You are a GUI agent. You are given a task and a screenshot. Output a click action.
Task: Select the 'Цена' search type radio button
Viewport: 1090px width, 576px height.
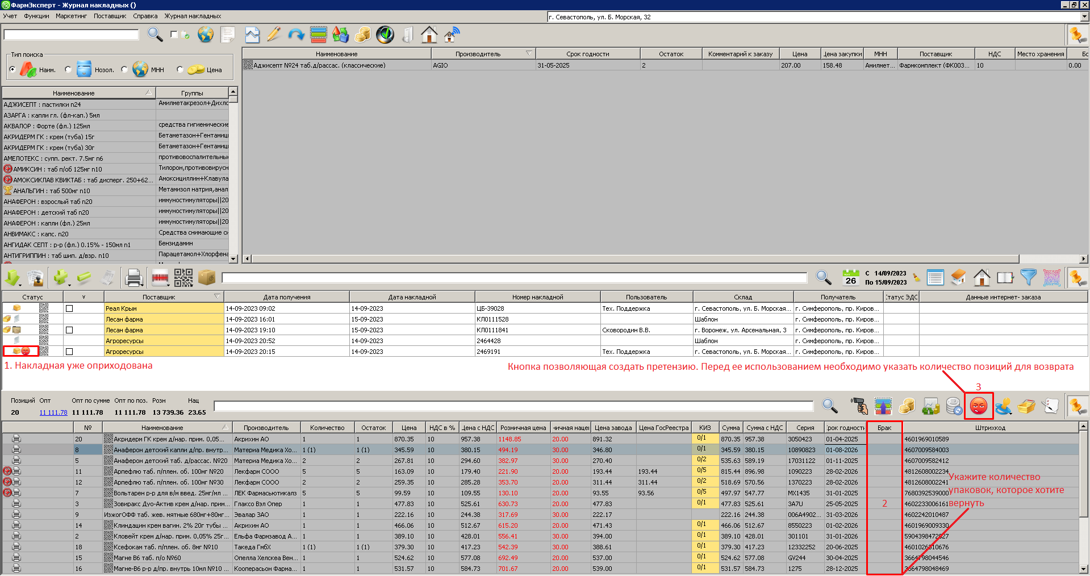coord(180,70)
